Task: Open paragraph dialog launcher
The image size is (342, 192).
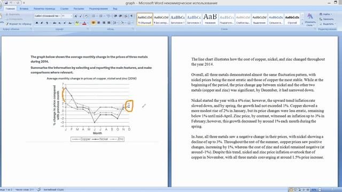Action: pos(133,29)
